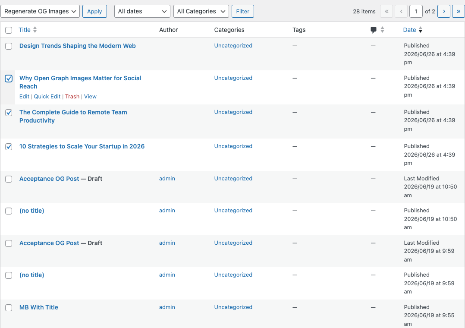
Task: Click Uncategorized for Acceptance OG Post modified 9:59 am
Action: coord(233,243)
